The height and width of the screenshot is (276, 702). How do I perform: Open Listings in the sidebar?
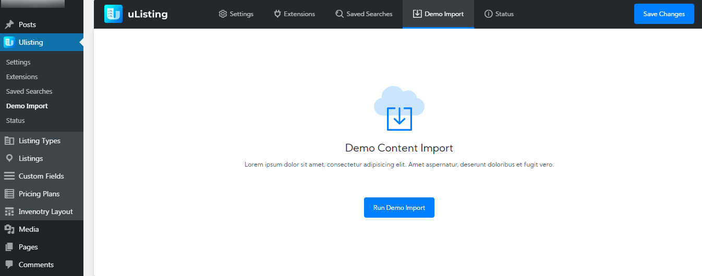coord(42,158)
